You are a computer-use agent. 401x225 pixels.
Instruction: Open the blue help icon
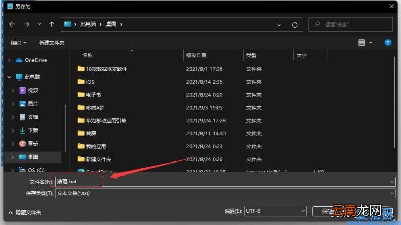pos(388,43)
